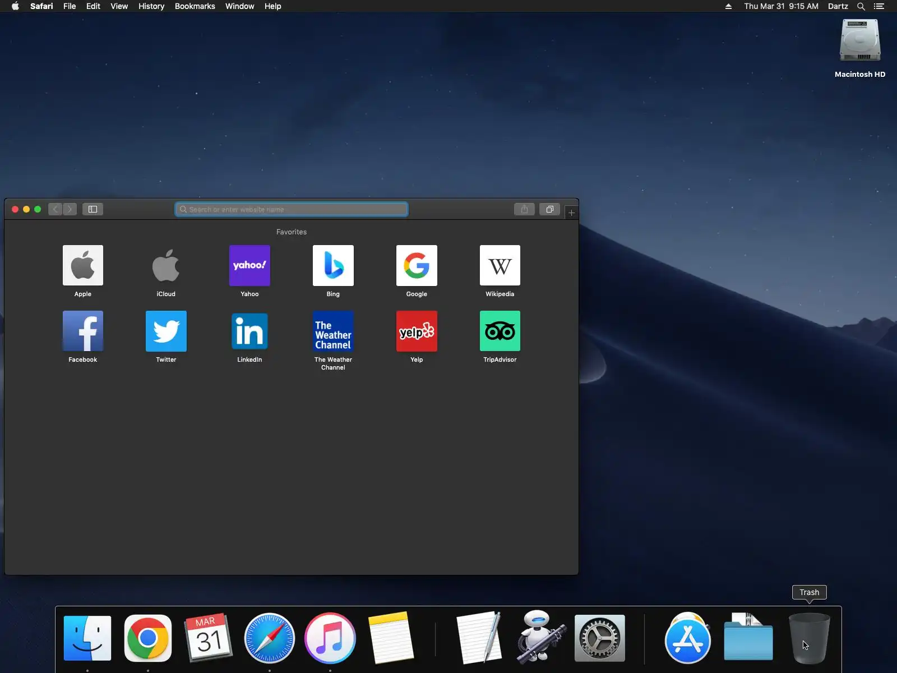
Task: Open Notes from the Dock
Action: point(391,638)
